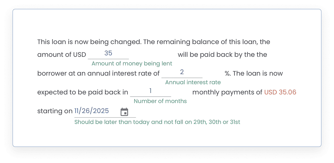Click the value 35 in the amount blank
The height and width of the screenshot is (163, 334).
click(x=108, y=53)
